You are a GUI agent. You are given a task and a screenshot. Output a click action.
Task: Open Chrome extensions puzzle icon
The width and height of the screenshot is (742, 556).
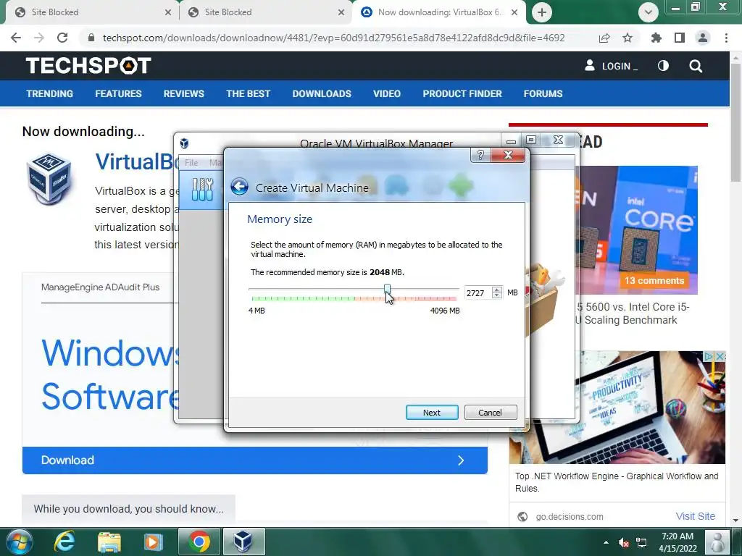(656, 38)
